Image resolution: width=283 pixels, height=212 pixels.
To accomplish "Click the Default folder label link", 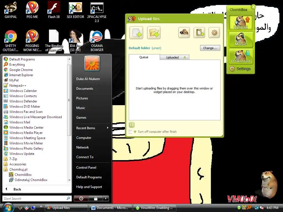I will [139, 48].
